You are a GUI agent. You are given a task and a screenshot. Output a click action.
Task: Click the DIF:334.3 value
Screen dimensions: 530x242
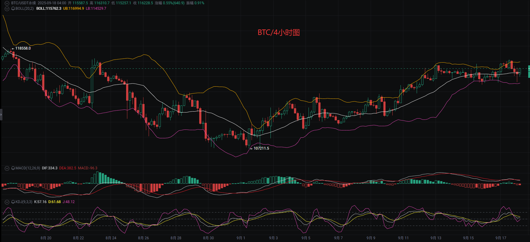click(50, 168)
